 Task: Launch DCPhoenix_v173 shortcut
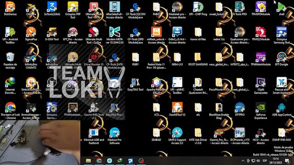(x=240, y=132)
